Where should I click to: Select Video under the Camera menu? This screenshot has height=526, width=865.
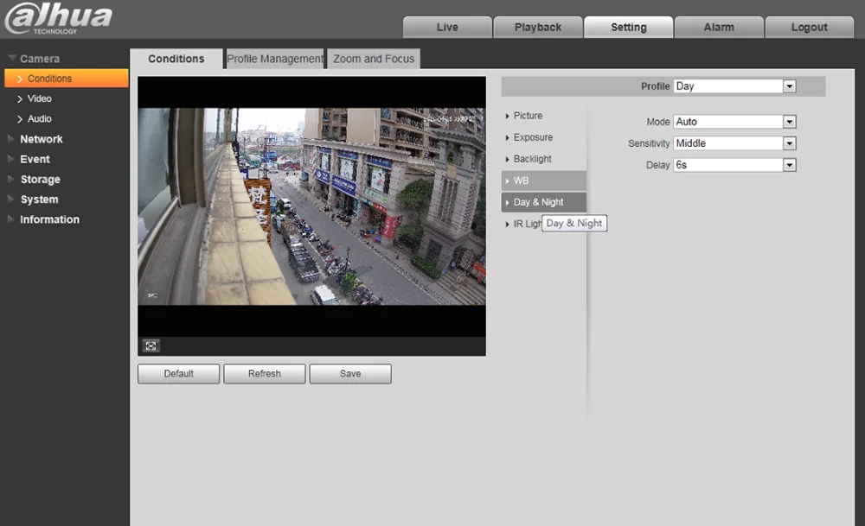click(39, 98)
